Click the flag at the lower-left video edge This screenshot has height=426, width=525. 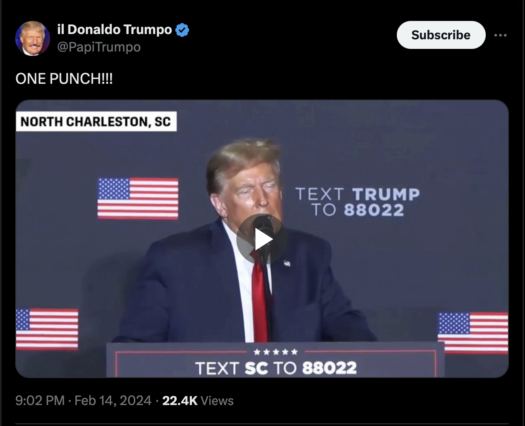pyautogui.click(x=47, y=330)
